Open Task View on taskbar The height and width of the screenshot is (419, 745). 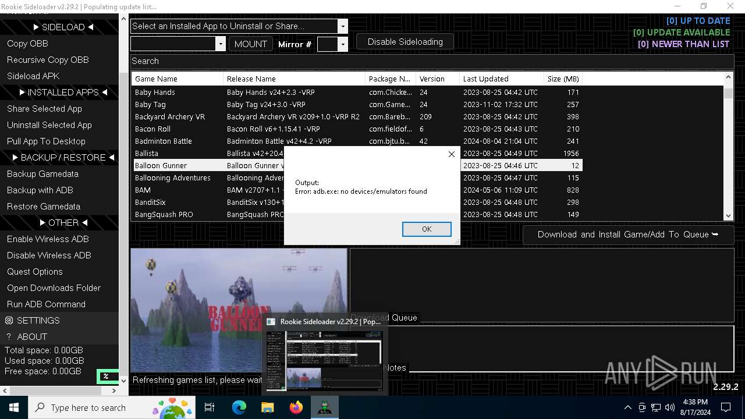210,407
